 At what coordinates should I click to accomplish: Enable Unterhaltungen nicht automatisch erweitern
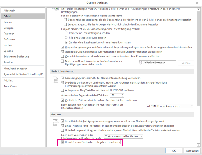point(62,130)
